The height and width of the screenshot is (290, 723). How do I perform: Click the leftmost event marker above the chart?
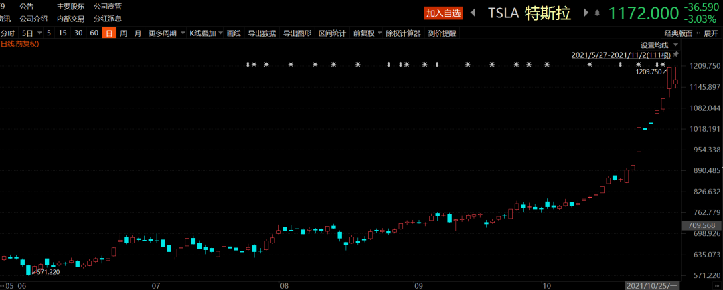[248, 64]
